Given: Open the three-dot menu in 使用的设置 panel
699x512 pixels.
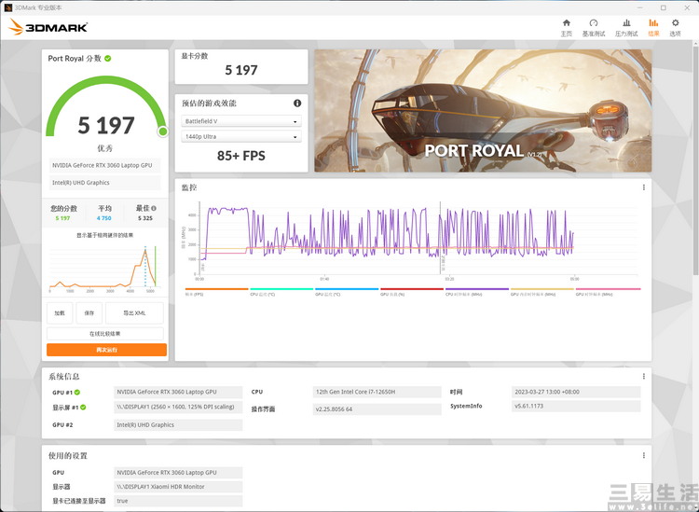Looking at the screenshot, I should click(x=643, y=455).
